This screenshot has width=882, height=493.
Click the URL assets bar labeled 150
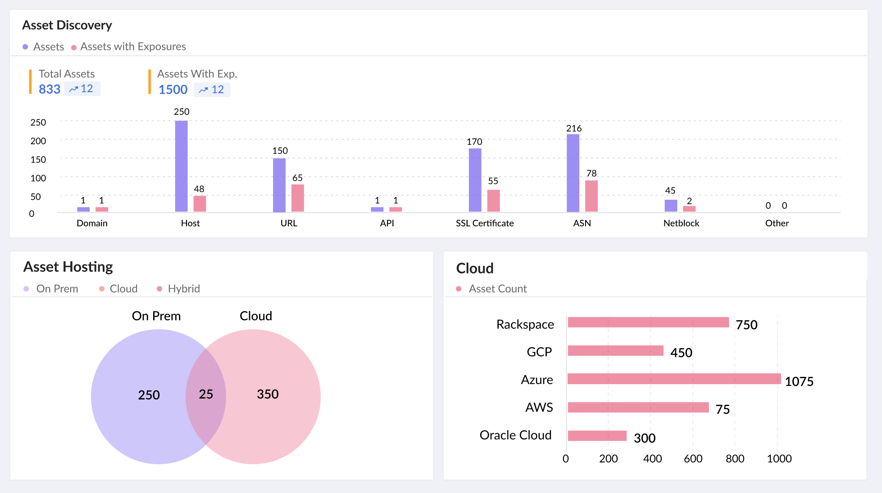[x=279, y=185]
